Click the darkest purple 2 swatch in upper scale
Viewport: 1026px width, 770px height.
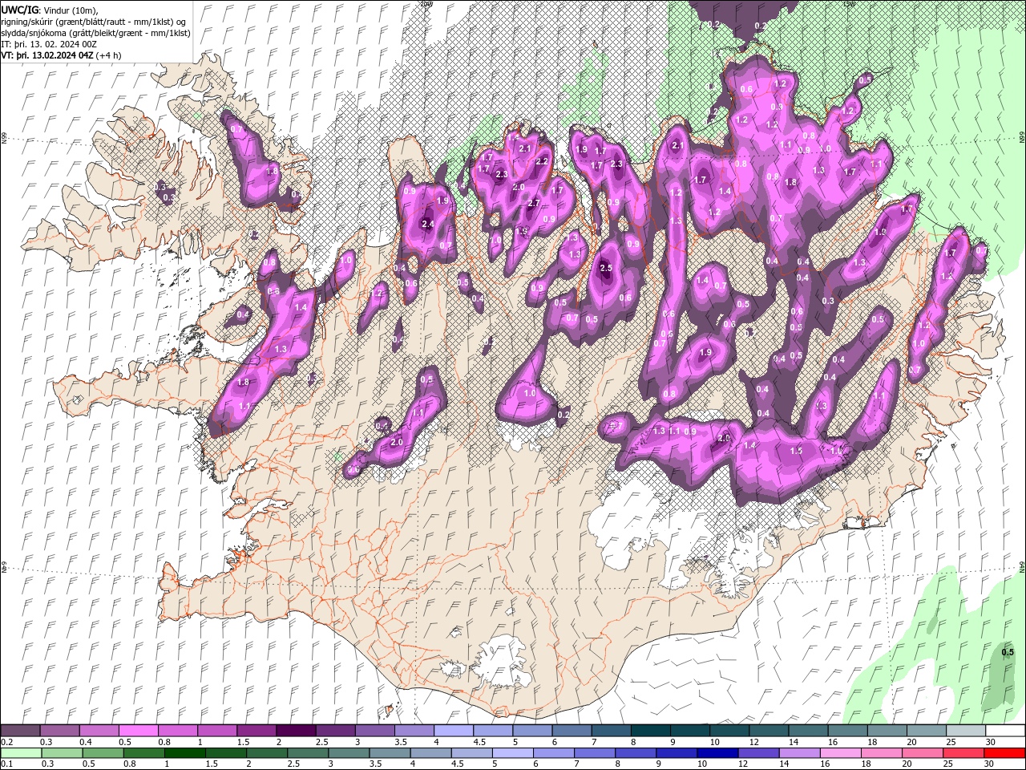click(296, 731)
